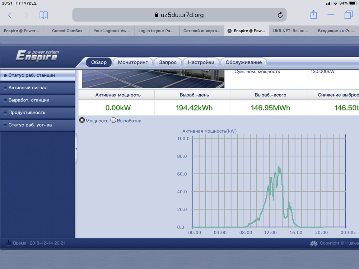
Task: Reload the page with refresh icon
Action: tap(280, 15)
